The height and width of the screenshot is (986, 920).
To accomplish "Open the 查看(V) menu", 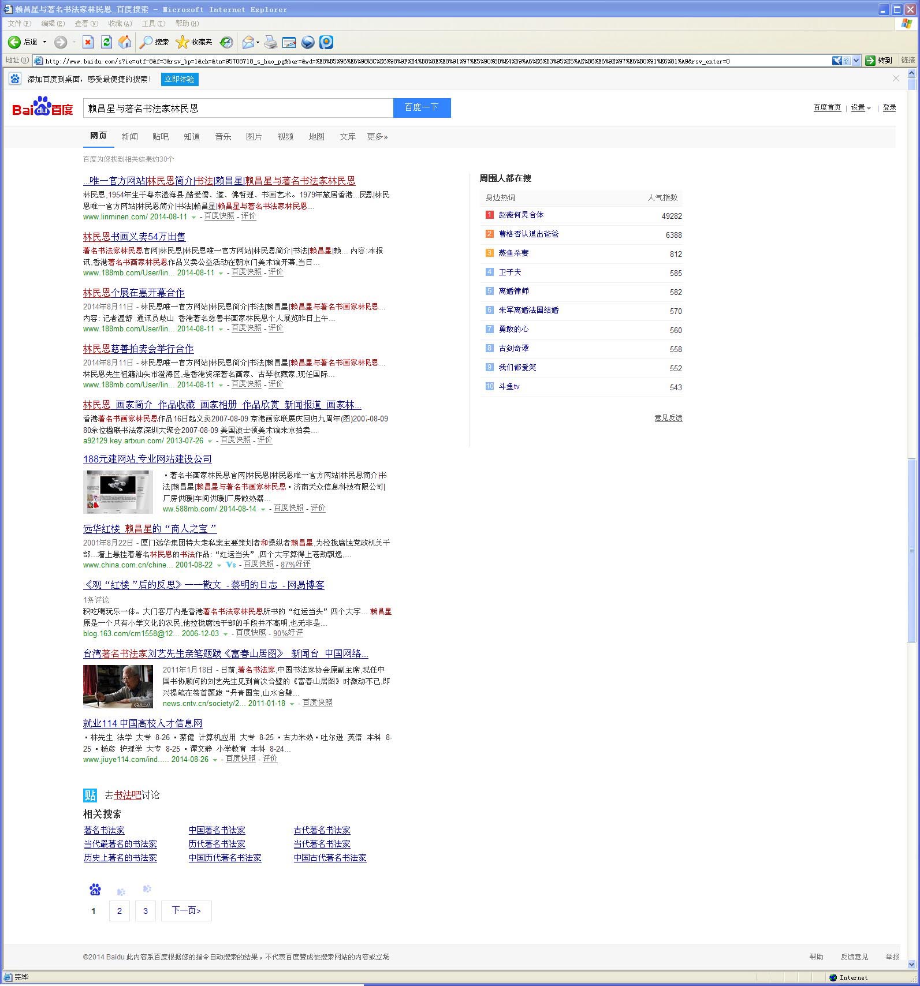I will pos(87,24).
